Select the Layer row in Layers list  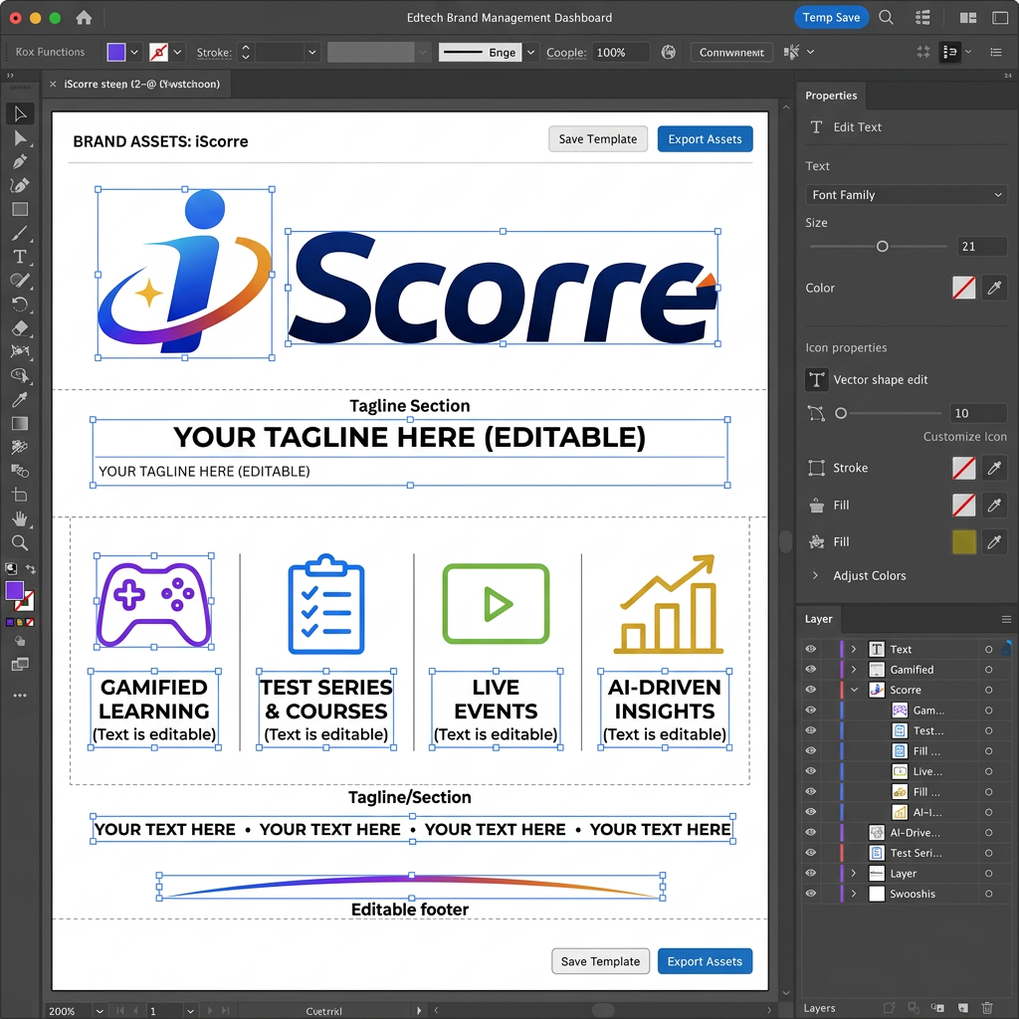pos(906,874)
